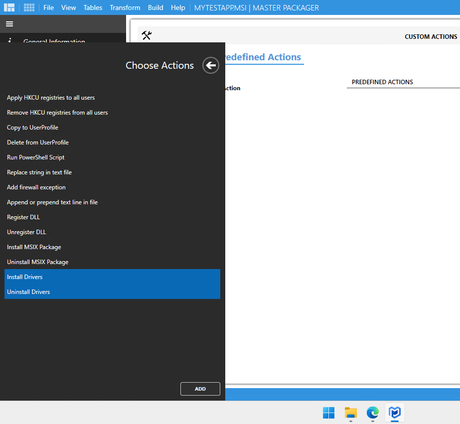Choose Copy to UserProfile action
The width and height of the screenshot is (460, 424).
pyautogui.click(x=112, y=128)
